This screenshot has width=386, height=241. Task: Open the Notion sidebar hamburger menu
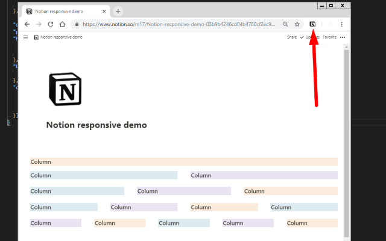25,37
